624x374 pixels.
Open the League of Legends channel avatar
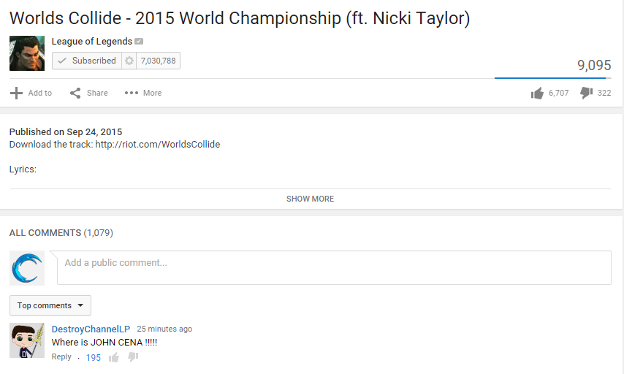27,53
